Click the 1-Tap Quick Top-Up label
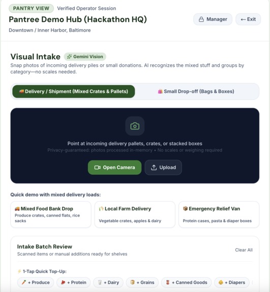Screen dimensions: 270x292 (45, 271)
